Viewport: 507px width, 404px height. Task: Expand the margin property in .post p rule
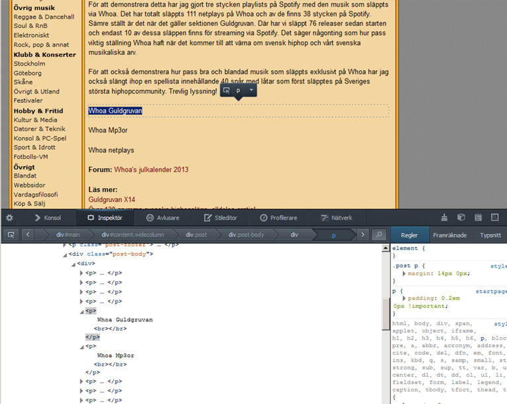click(x=404, y=274)
